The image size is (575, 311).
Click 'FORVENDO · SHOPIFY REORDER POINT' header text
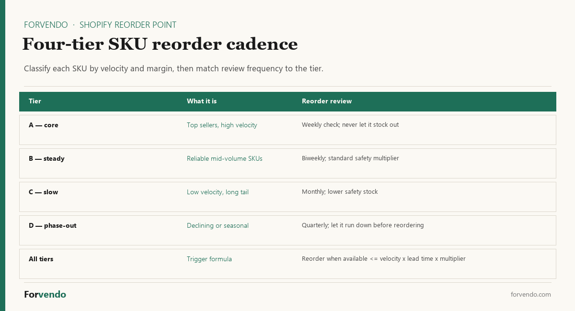(x=100, y=25)
